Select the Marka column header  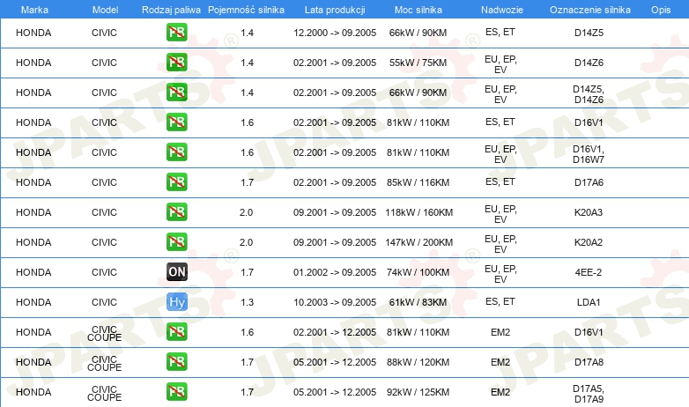point(34,10)
